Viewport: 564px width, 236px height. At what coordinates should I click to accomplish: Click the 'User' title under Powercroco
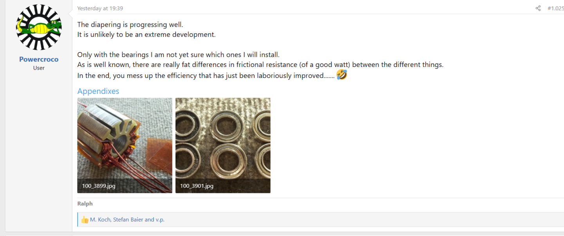coord(39,68)
